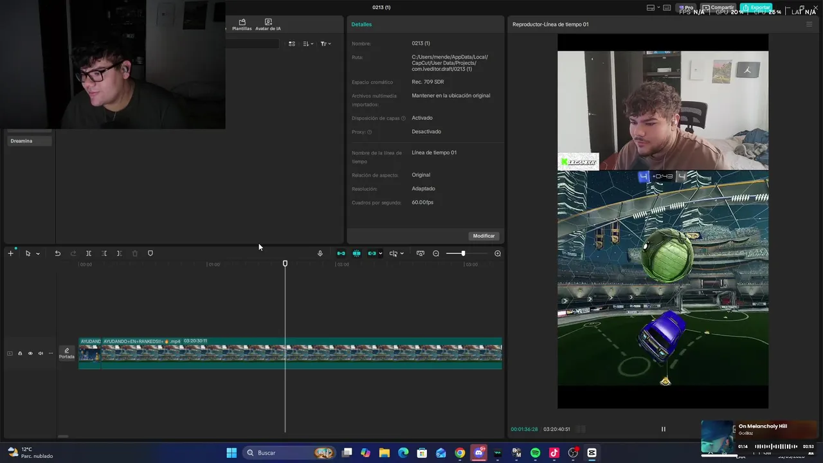Open the keyboard shortcuts icon
This screenshot has height=463, width=823.
pos(667,8)
